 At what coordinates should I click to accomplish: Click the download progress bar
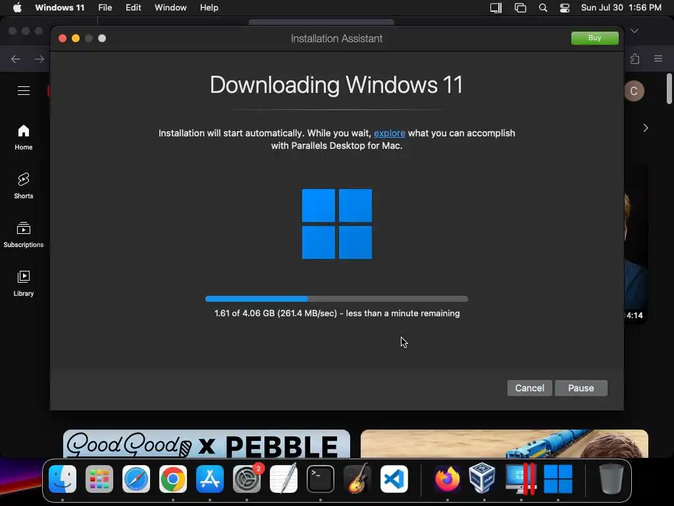pos(336,298)
